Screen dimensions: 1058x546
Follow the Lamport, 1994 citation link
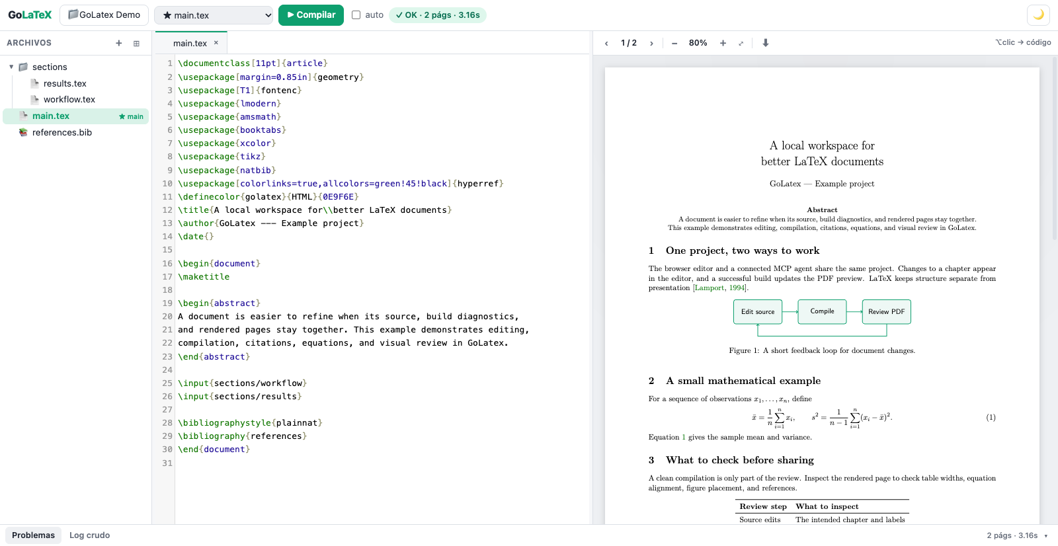[x=720, y=288]
